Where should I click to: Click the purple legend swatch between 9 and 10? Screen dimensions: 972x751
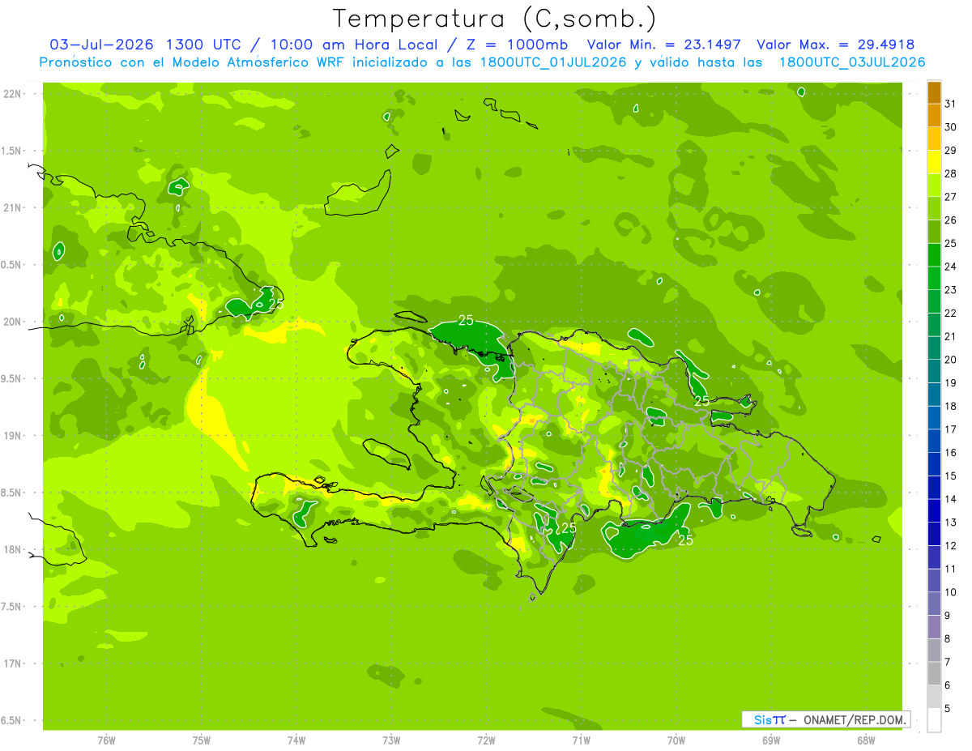[934, 604]
